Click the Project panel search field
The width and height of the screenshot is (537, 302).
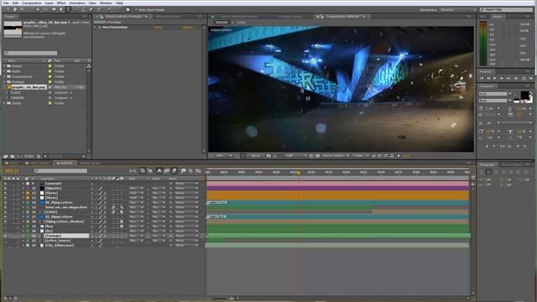click(30, 53)
